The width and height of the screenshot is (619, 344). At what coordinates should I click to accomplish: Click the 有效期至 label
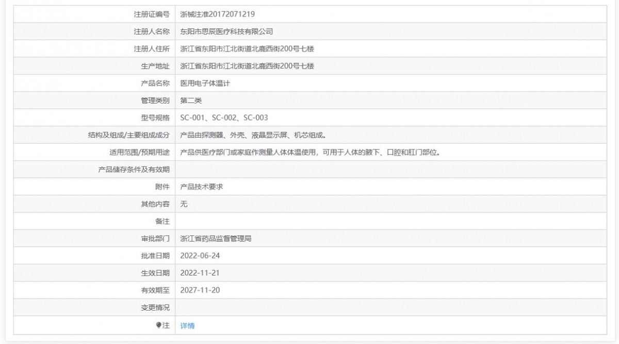coord(155,290)
